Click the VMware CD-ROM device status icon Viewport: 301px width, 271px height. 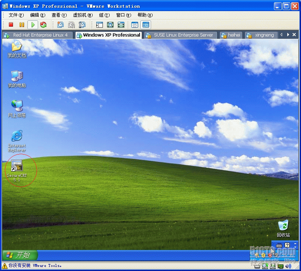coord(265,266)
